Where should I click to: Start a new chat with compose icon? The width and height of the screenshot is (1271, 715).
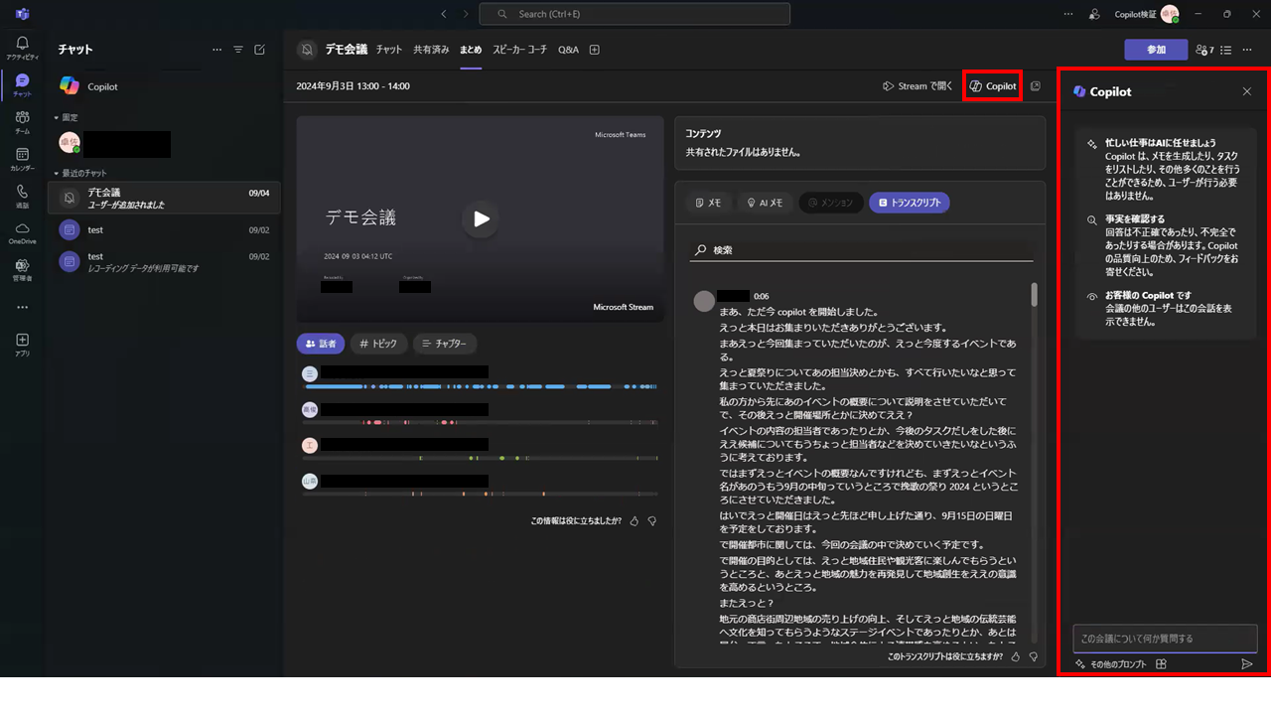[x=260, y=49]
